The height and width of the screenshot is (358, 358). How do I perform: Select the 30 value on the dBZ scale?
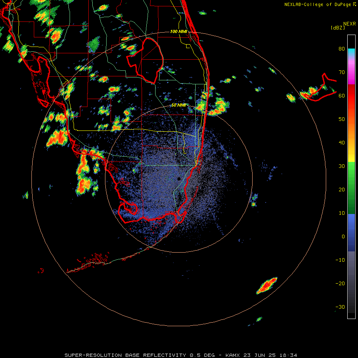(x=342, y=166)
